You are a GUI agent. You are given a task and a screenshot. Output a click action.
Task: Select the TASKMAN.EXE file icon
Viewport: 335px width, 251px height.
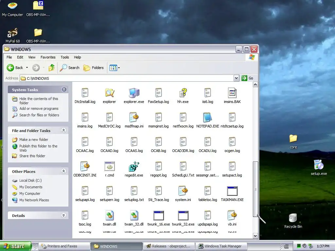232,191
